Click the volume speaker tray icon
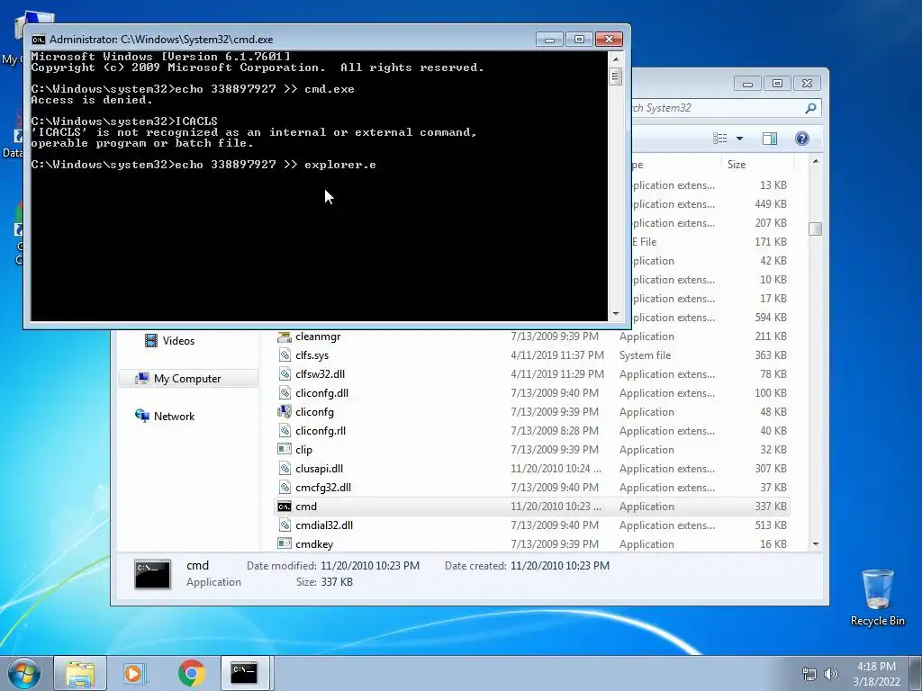Image resolution: width=922 pixels, height=691 pixels. (830, 674)
